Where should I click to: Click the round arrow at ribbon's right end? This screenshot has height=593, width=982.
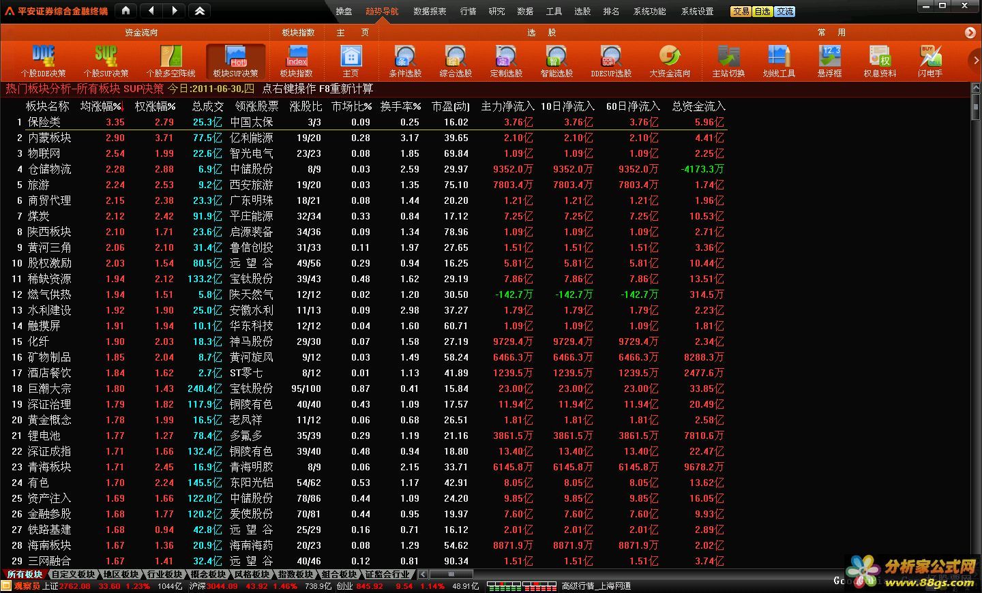[x=970, y=33]
